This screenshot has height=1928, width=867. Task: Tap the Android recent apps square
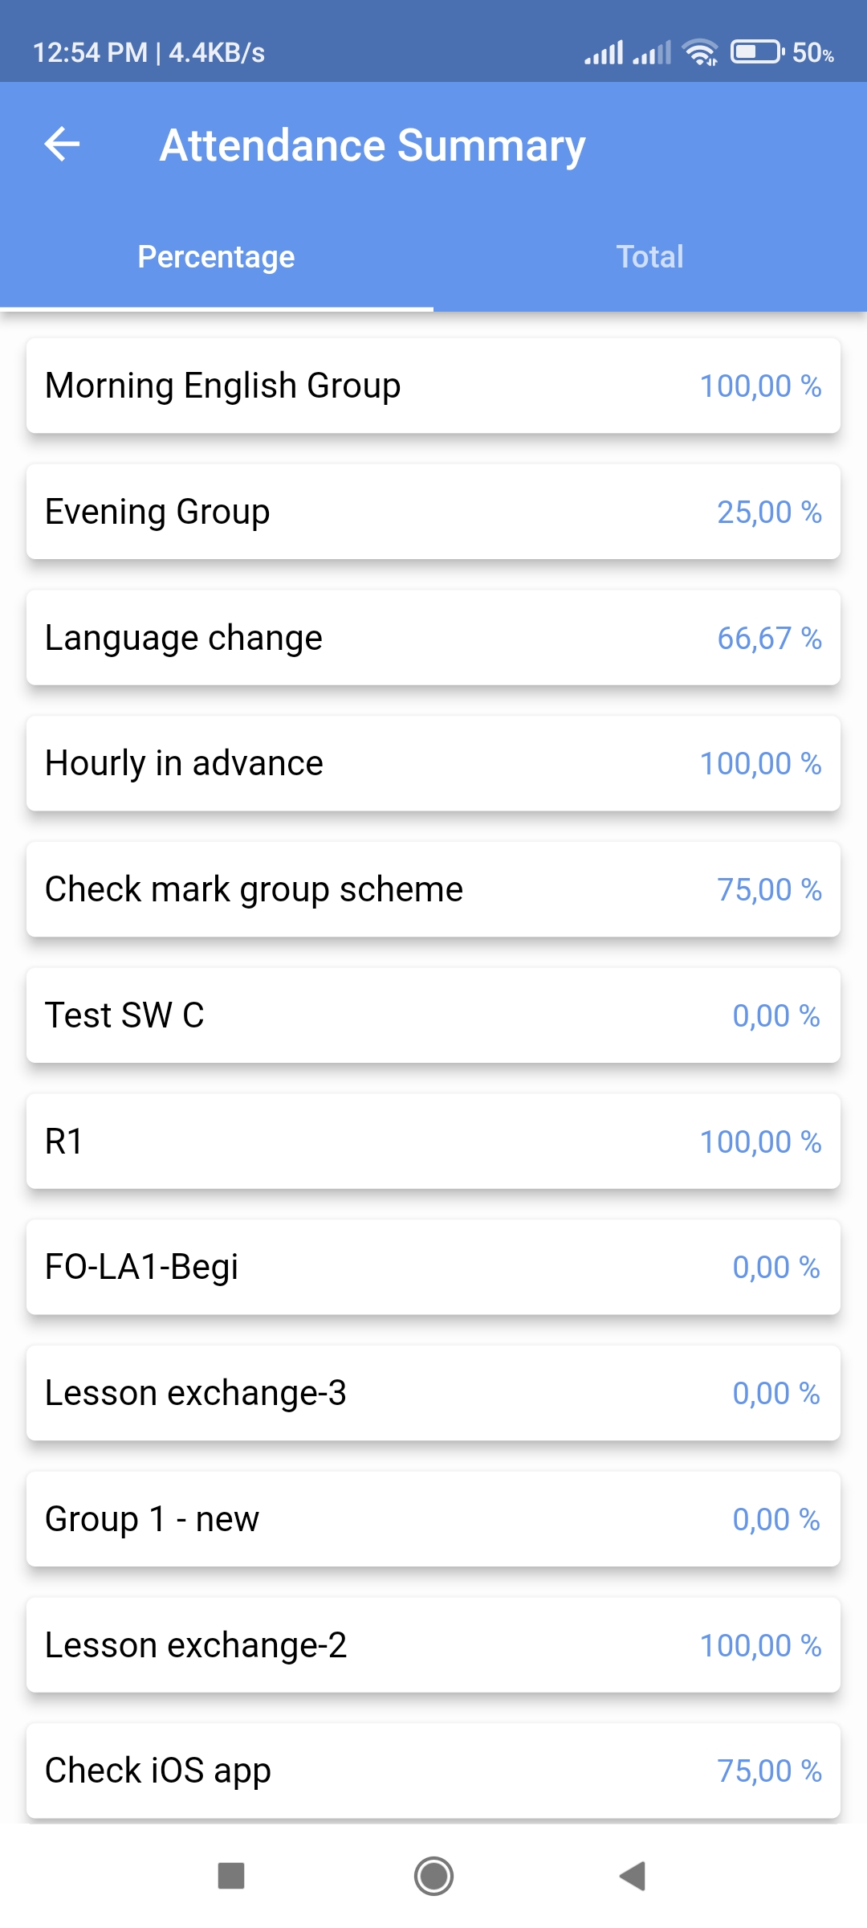point(231,1876)
